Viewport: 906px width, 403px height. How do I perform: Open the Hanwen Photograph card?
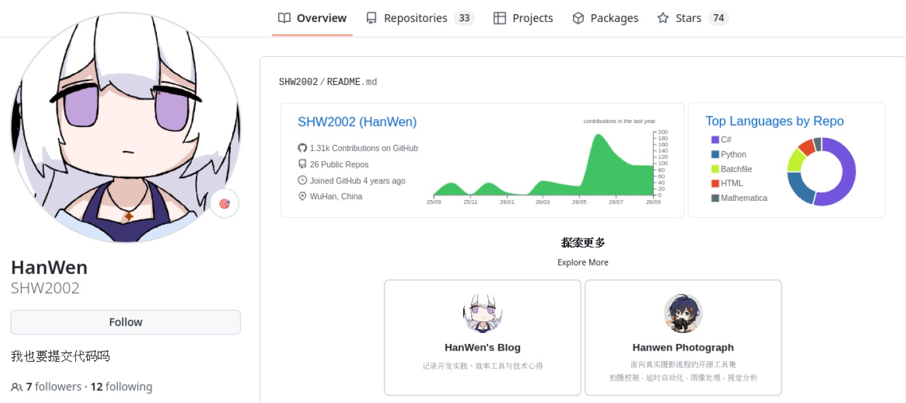pyautogui.click(x=683, y=338)
